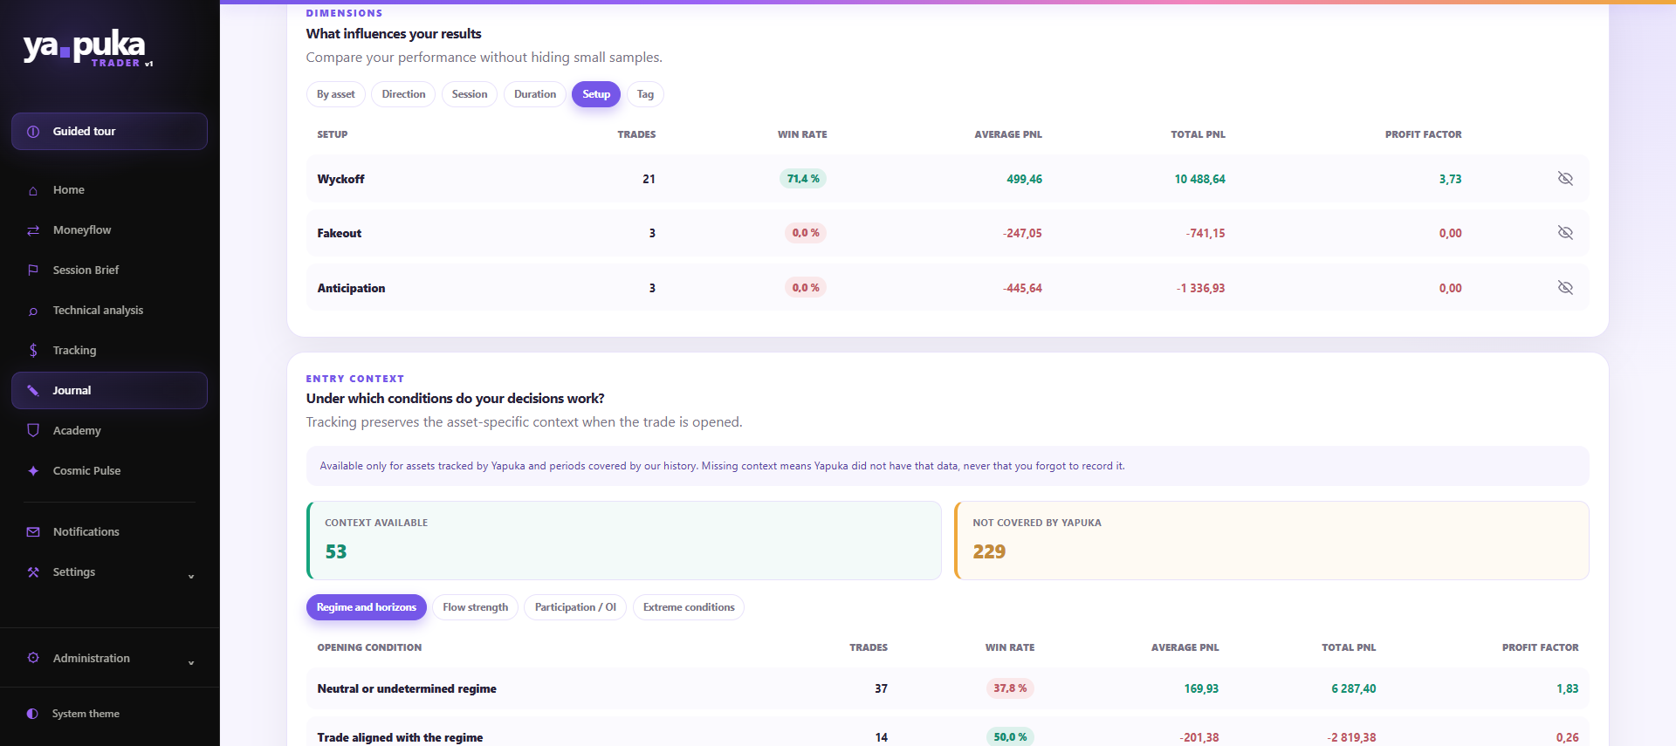Viewport: 1676px width, 746px height.
Task: Click the Session Brief flag icon
Action: click(33, 270)
